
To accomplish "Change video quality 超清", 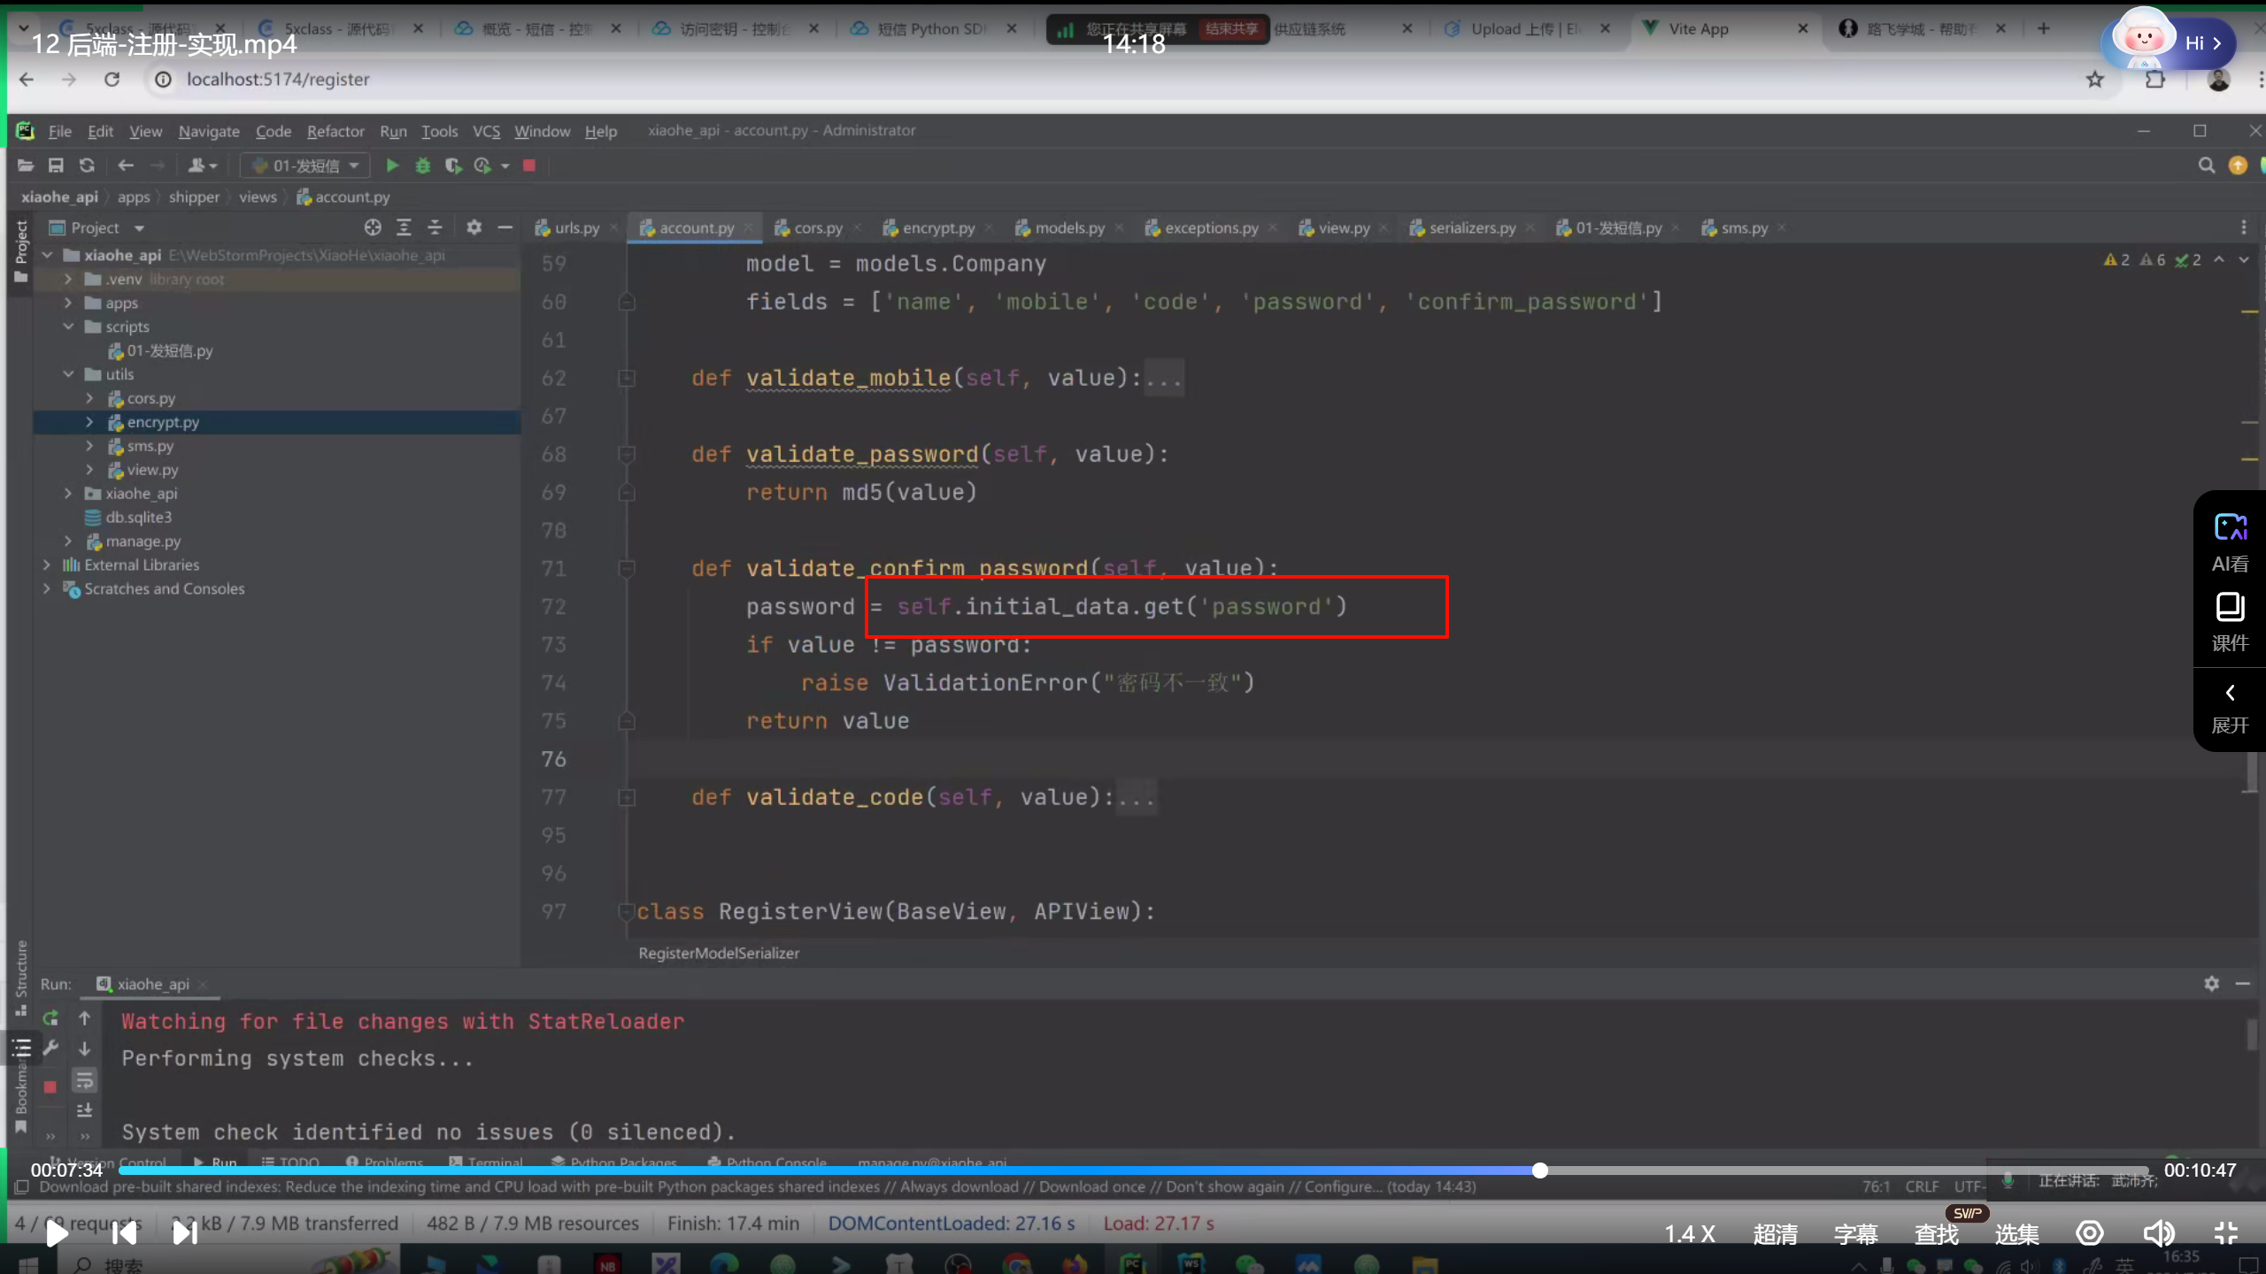I will (1775, 1234).
